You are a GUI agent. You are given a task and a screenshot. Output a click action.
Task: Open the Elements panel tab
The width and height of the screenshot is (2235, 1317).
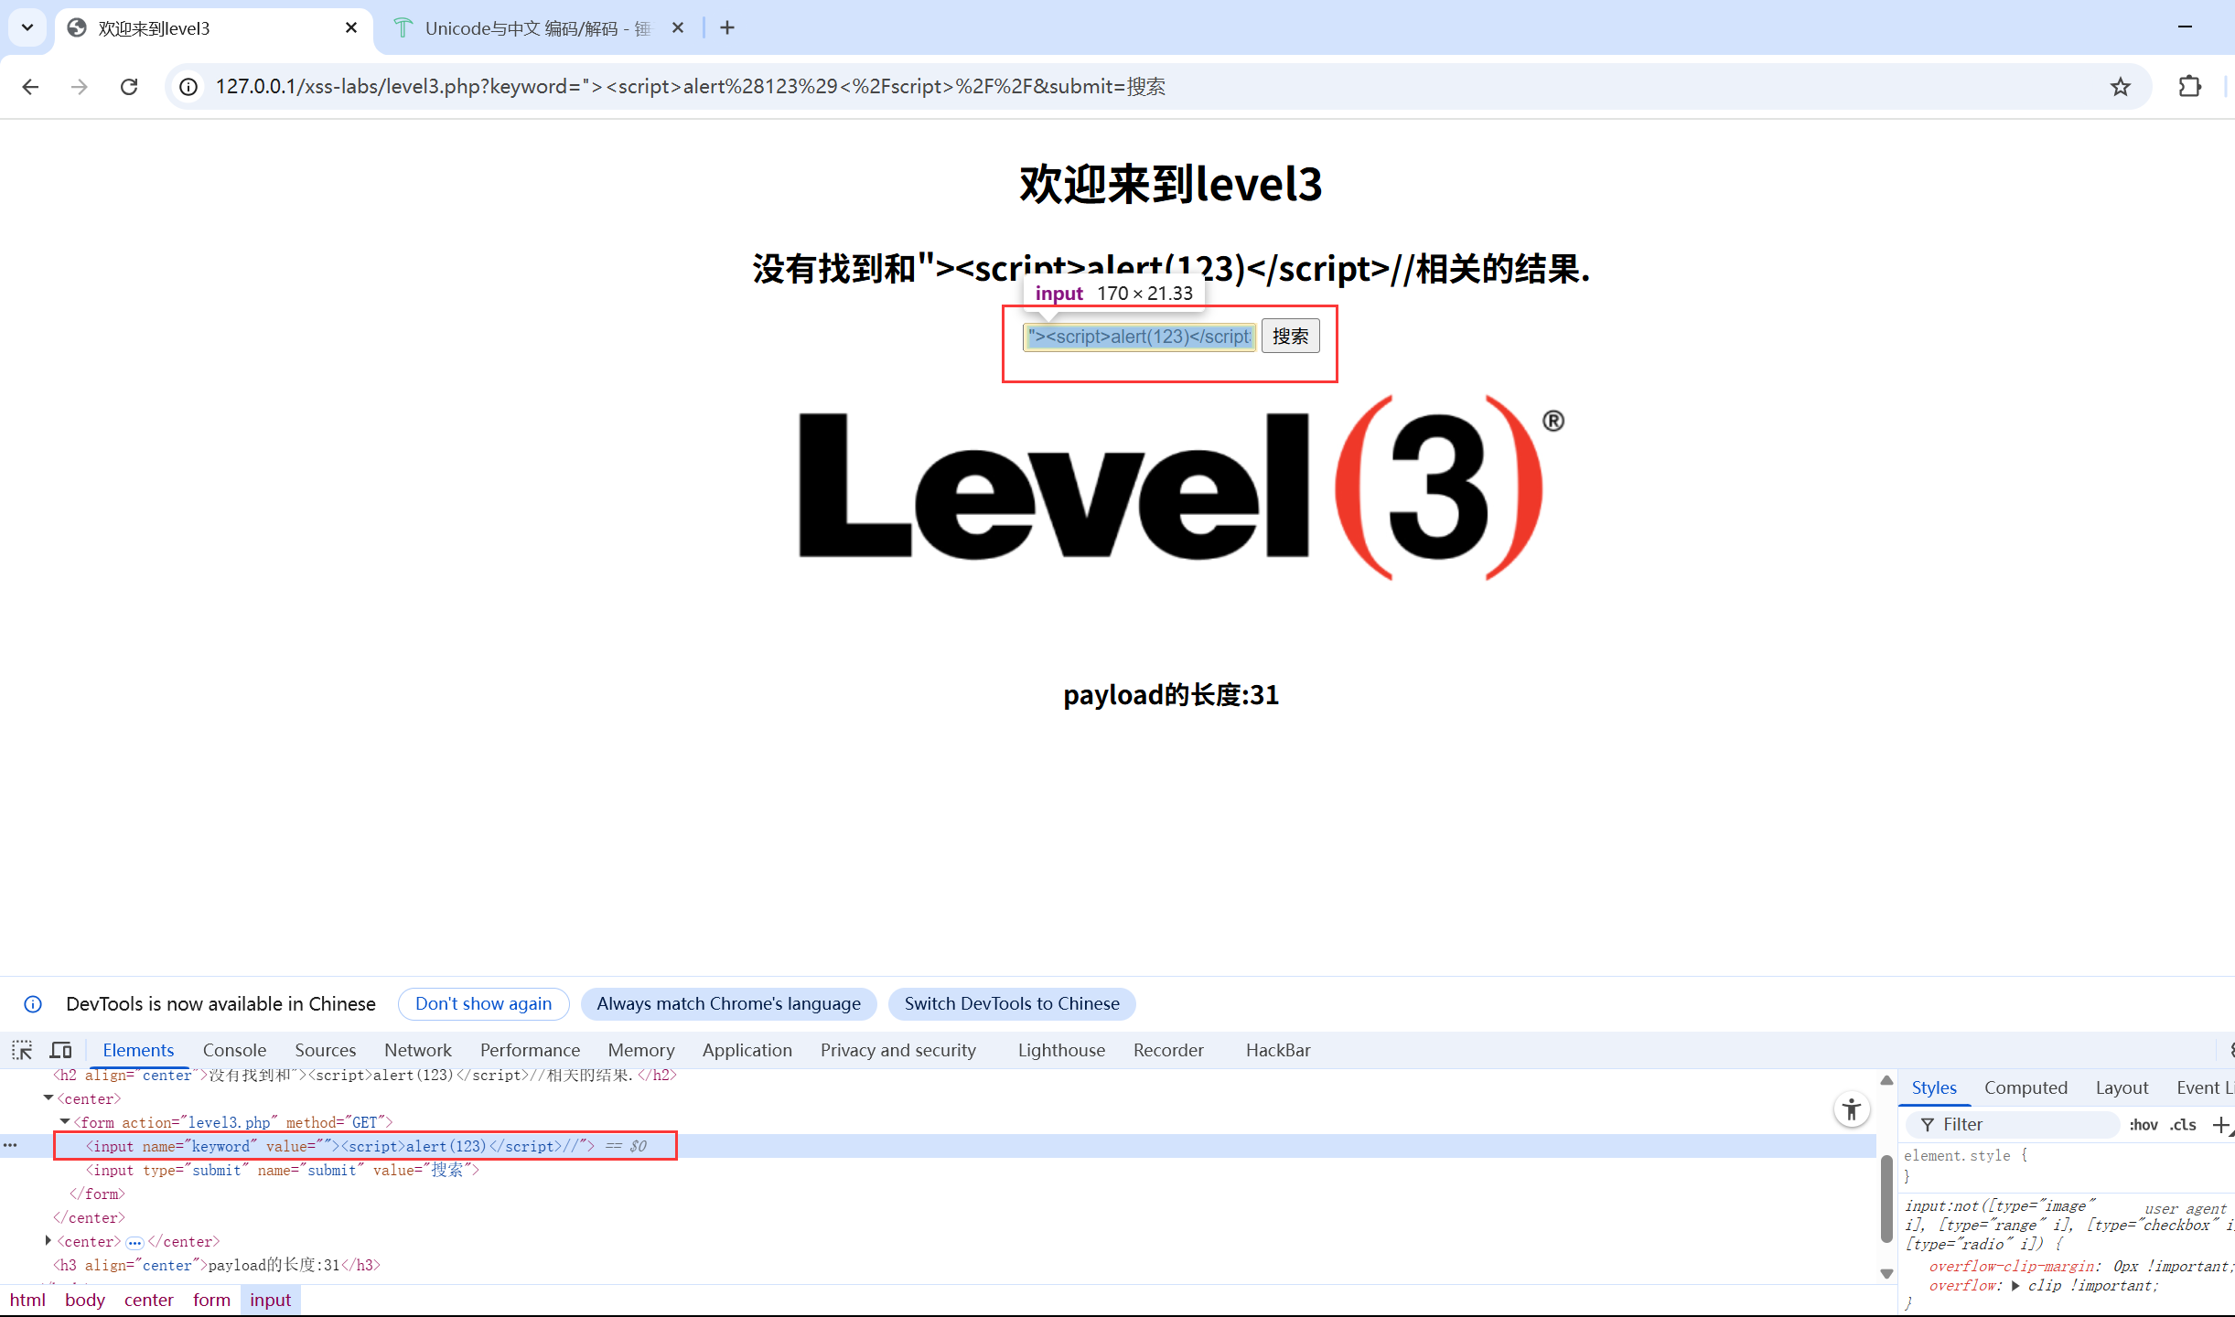coord(138,1050)
